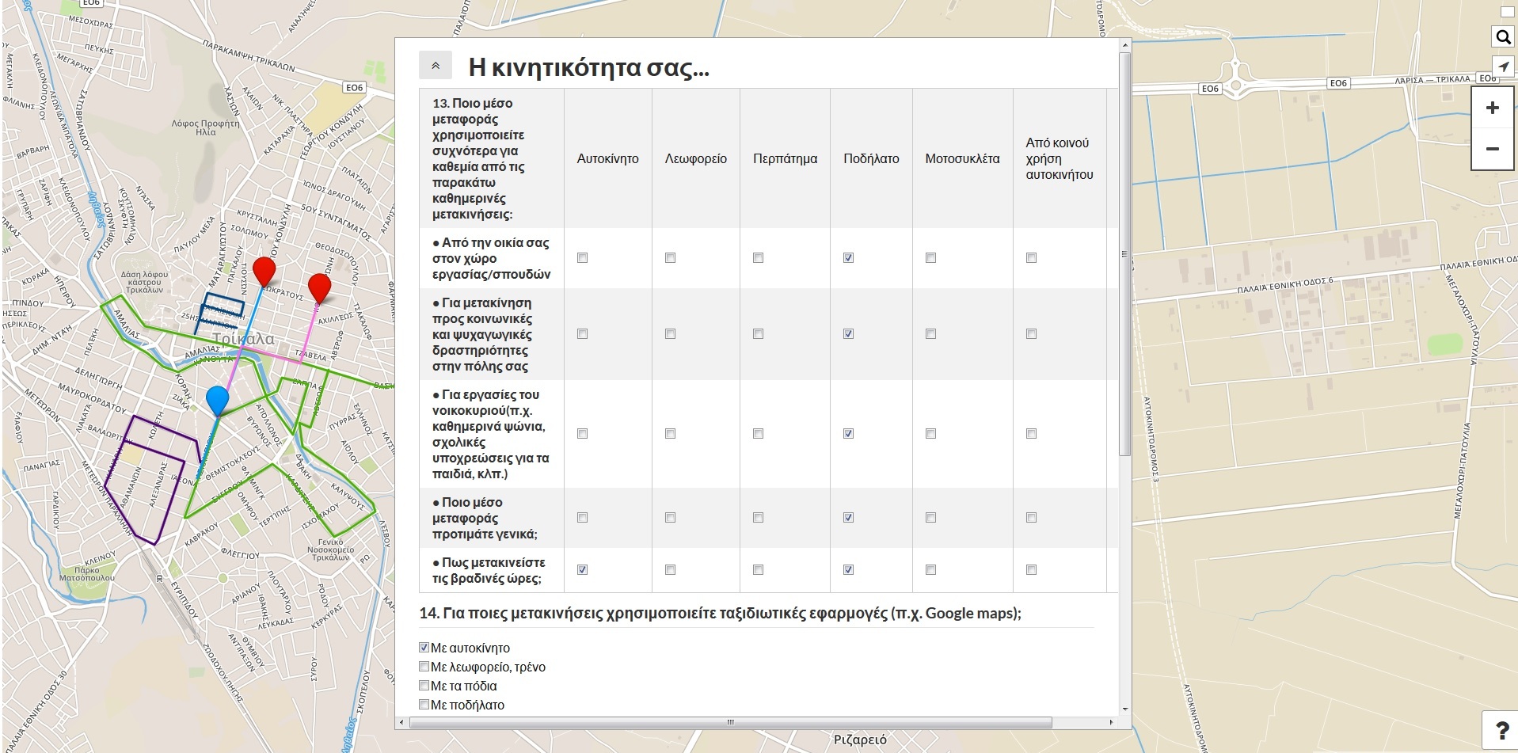Click the horizontal scrollbar thumb of survey panel
The image size is (1518, 753).
(730, 722)
